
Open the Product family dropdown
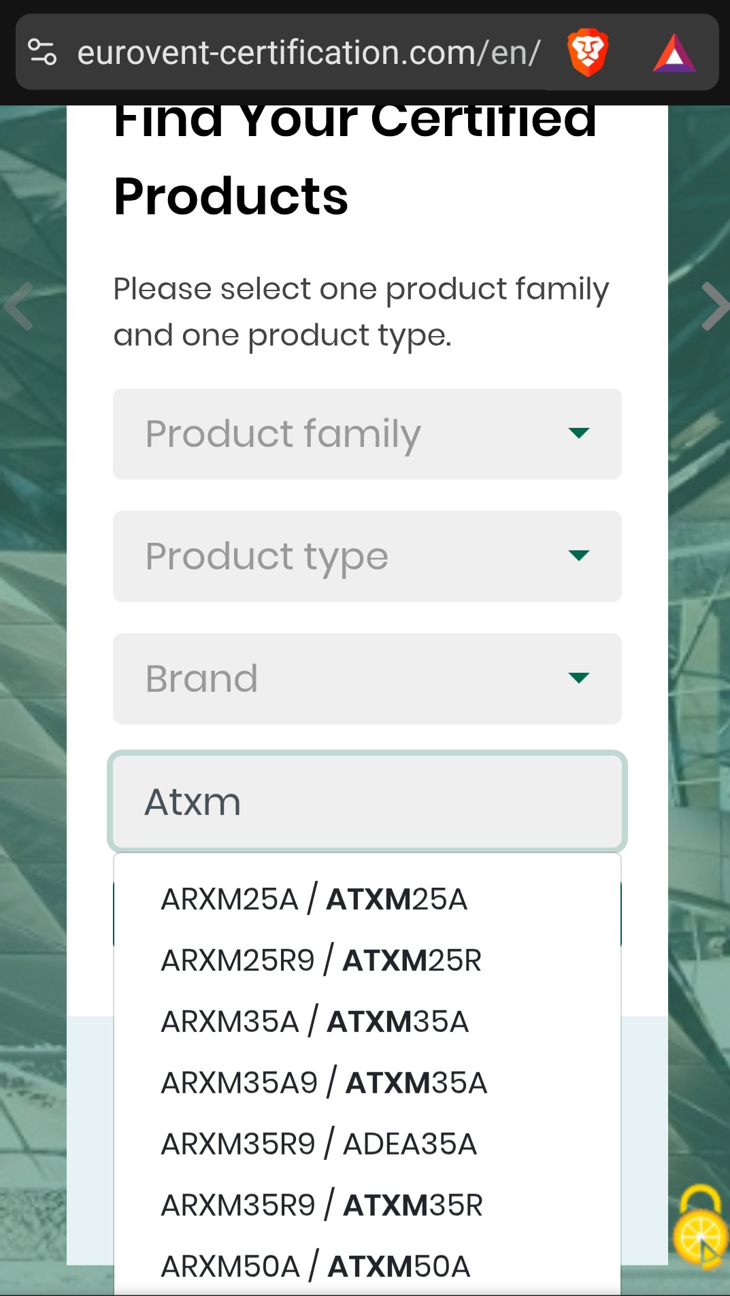(367, 434)
